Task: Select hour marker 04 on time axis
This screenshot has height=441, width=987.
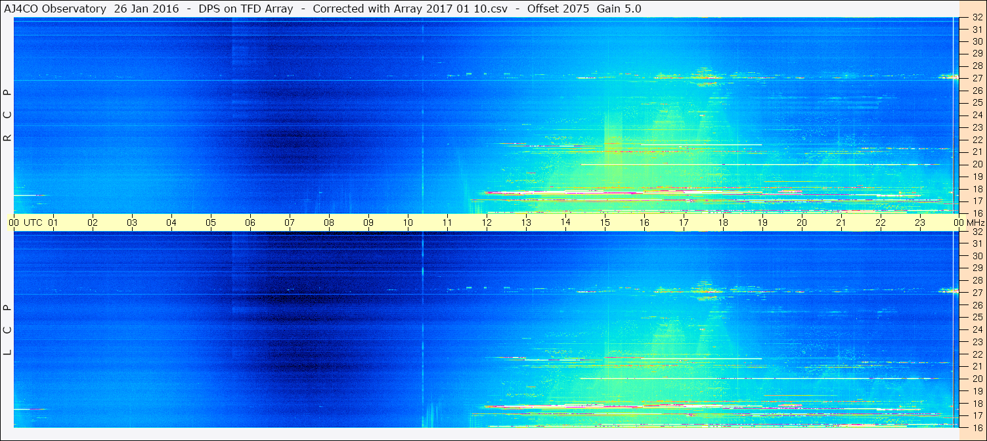Action: coord(171,222)
